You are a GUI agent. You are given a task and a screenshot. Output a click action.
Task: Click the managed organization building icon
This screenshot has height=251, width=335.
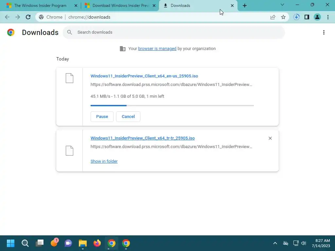pos(123,49)
